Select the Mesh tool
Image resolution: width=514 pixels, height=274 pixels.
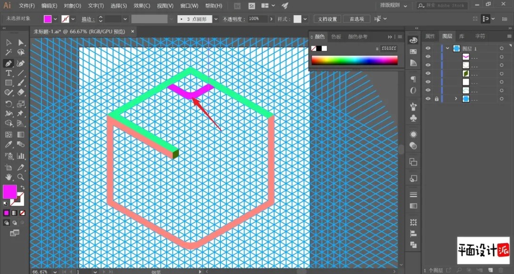[9, 134]
